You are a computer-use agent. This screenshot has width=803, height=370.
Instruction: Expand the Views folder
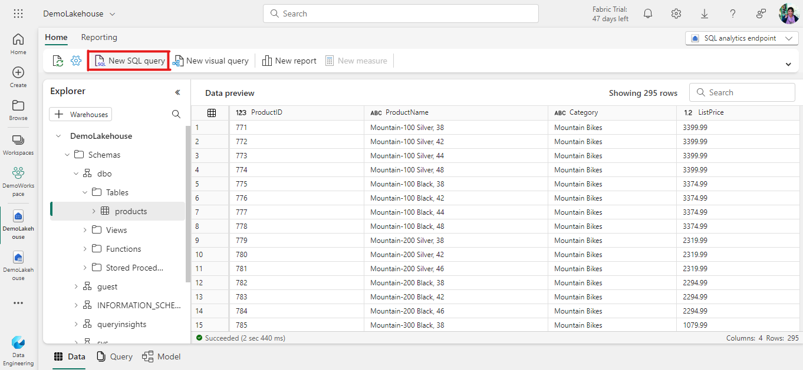[85, 230]
